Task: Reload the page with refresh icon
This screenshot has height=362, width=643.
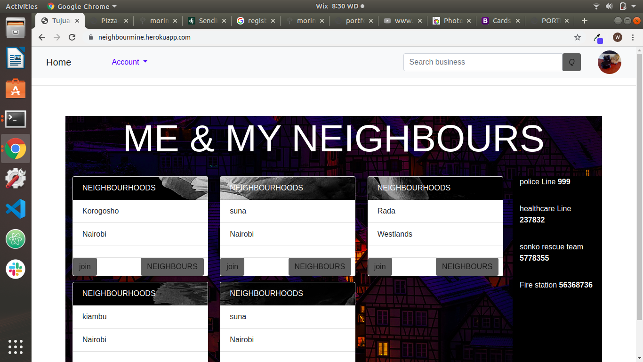Action: point(72,37)
